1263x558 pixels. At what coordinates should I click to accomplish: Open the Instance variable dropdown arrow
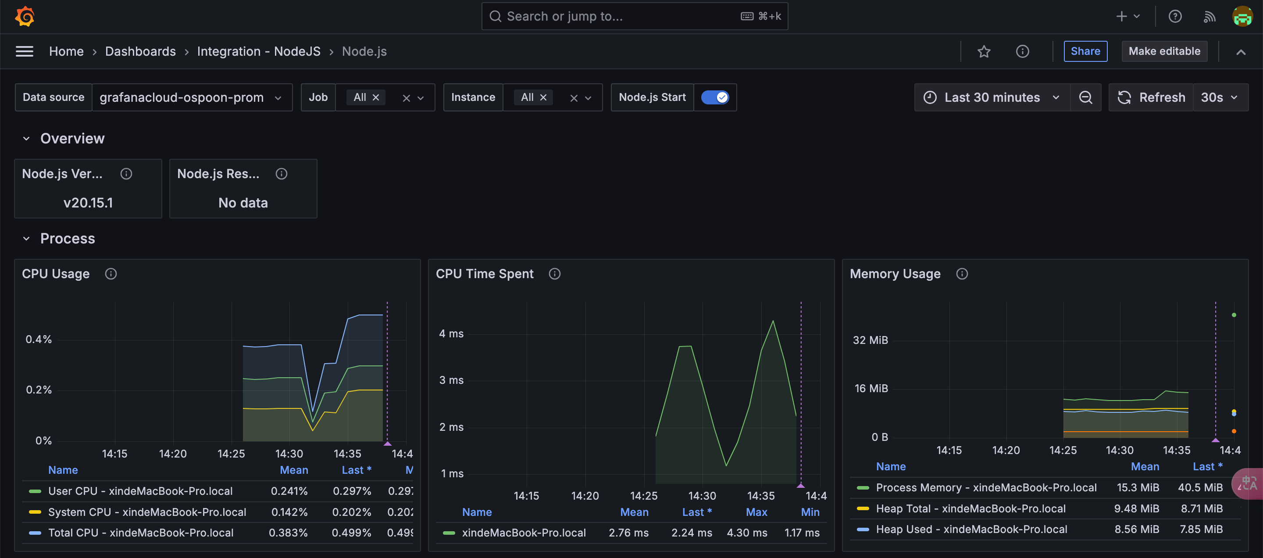coord(589,98)
